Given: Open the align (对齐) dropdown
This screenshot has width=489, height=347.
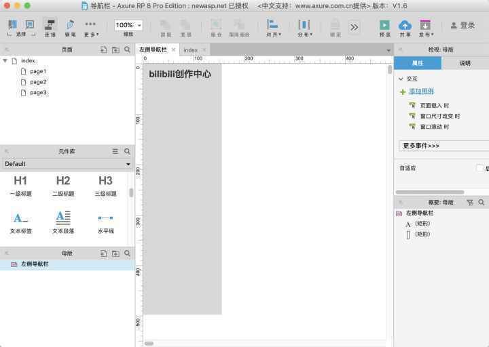Looking at the screenshot, I should click(x=273, y=27).
